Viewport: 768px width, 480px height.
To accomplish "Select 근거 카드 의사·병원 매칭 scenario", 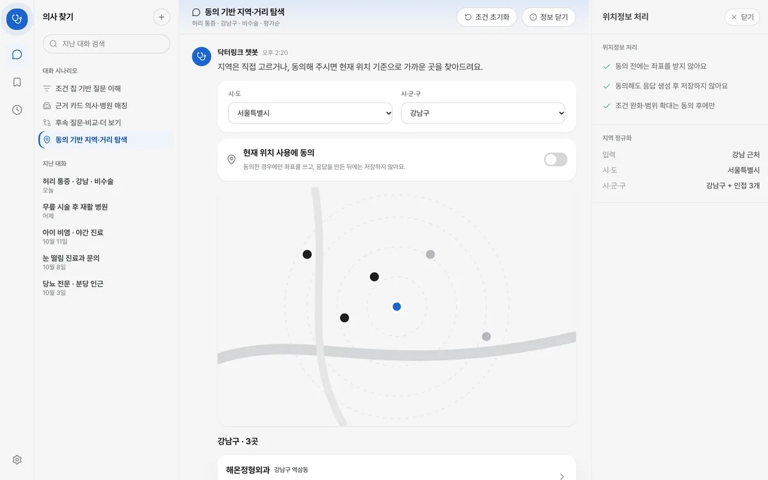I will [x=106, y=106].
